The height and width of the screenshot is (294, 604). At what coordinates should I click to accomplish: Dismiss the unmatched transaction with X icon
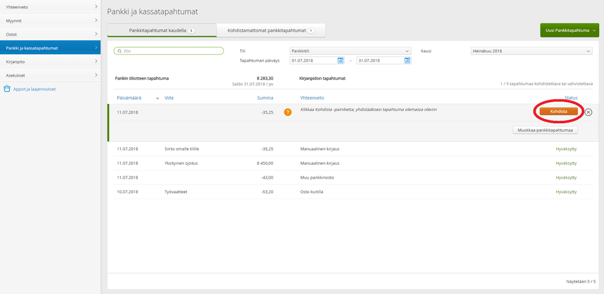tap(588, 112)
